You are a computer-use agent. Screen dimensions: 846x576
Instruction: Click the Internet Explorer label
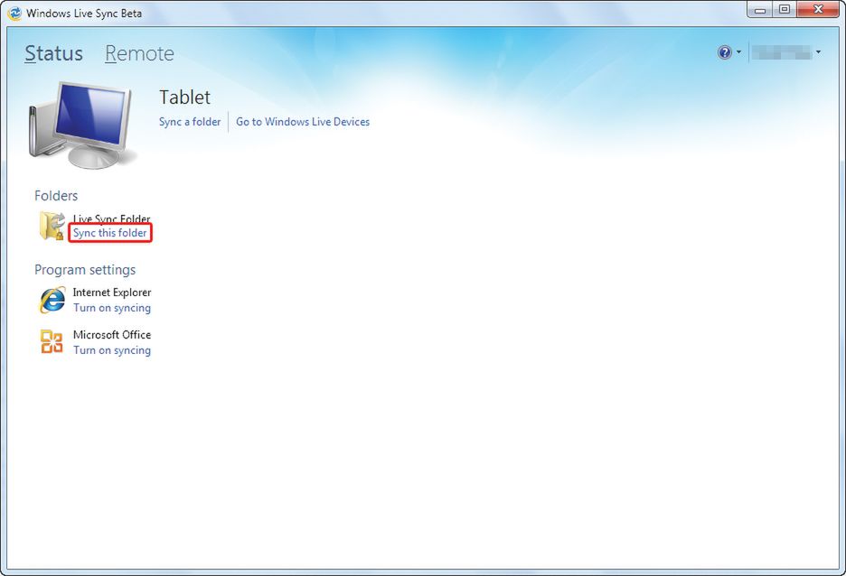[112, 292]
